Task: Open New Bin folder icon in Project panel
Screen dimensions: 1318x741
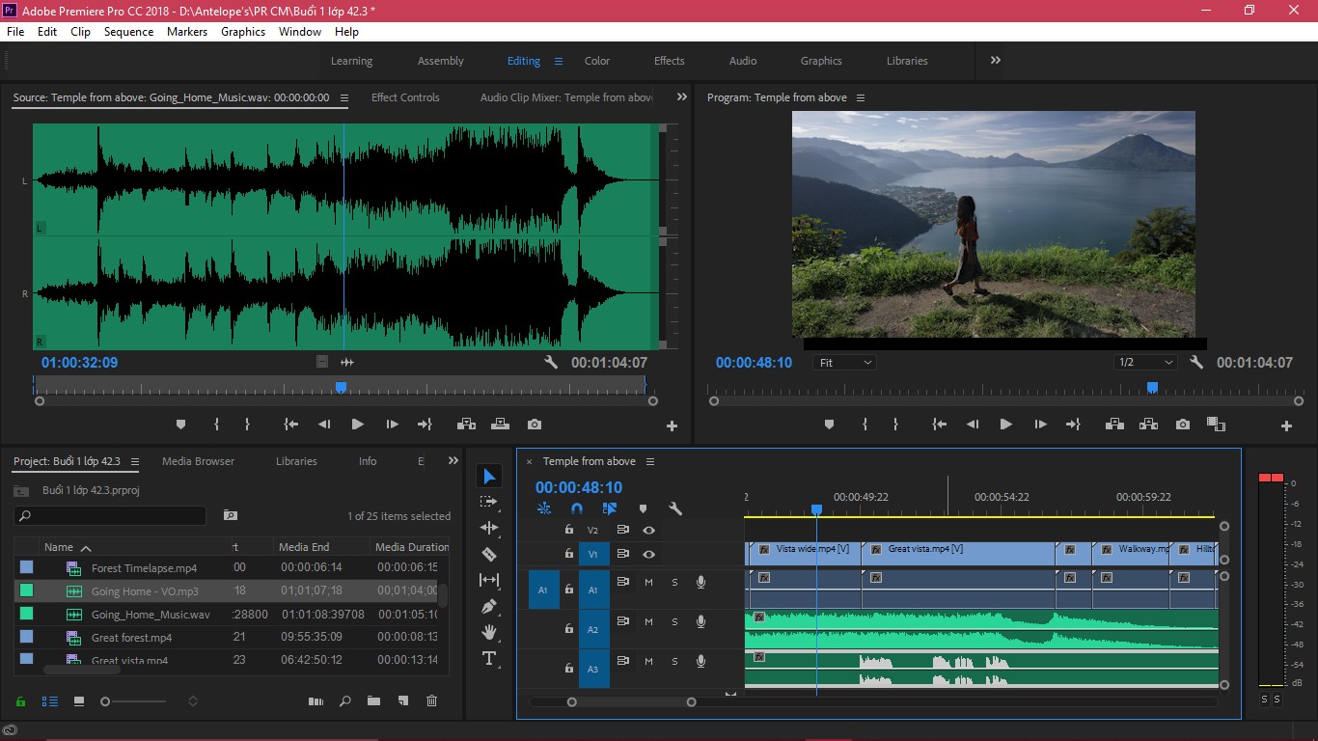Action: [x=373, y=701]
